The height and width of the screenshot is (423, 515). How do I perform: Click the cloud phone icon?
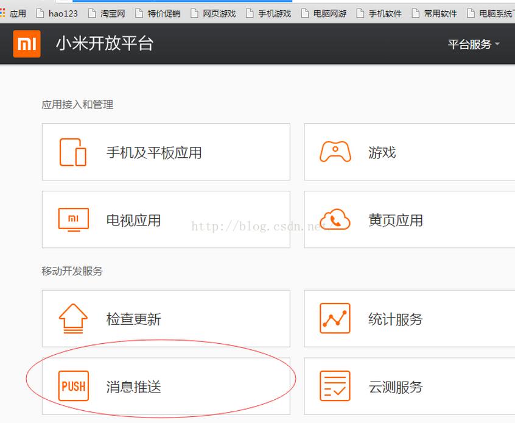pos(335,219)
